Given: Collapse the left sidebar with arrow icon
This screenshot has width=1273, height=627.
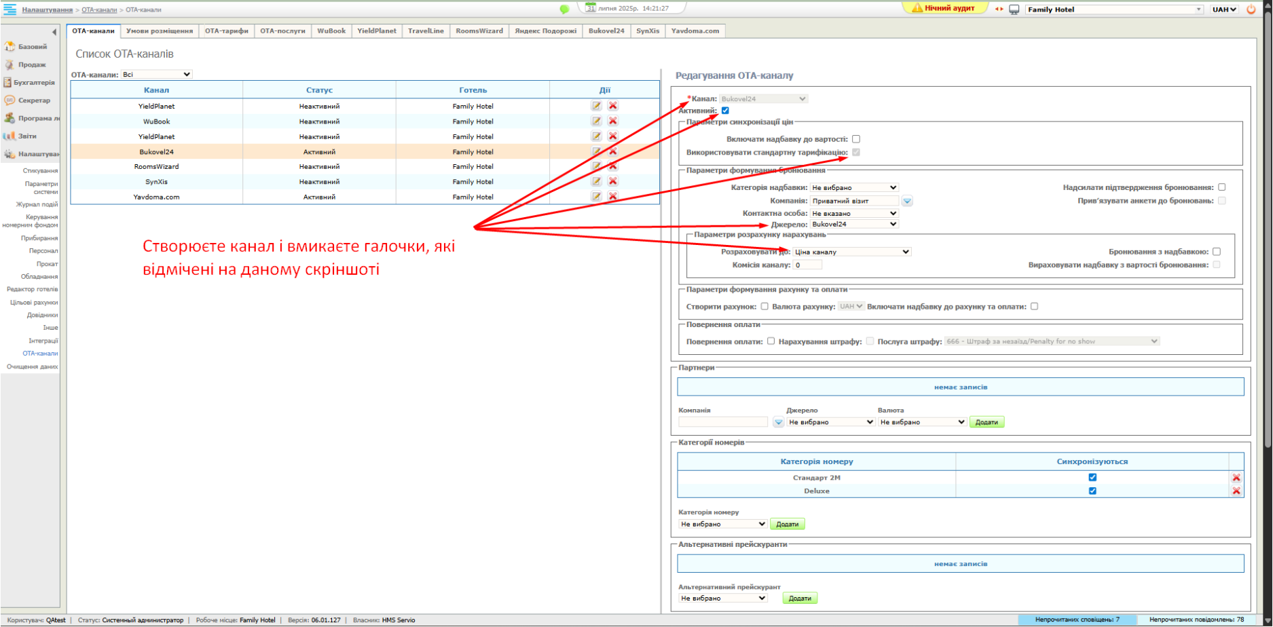Looking at the screenshot, I should (x=54, y=32).
